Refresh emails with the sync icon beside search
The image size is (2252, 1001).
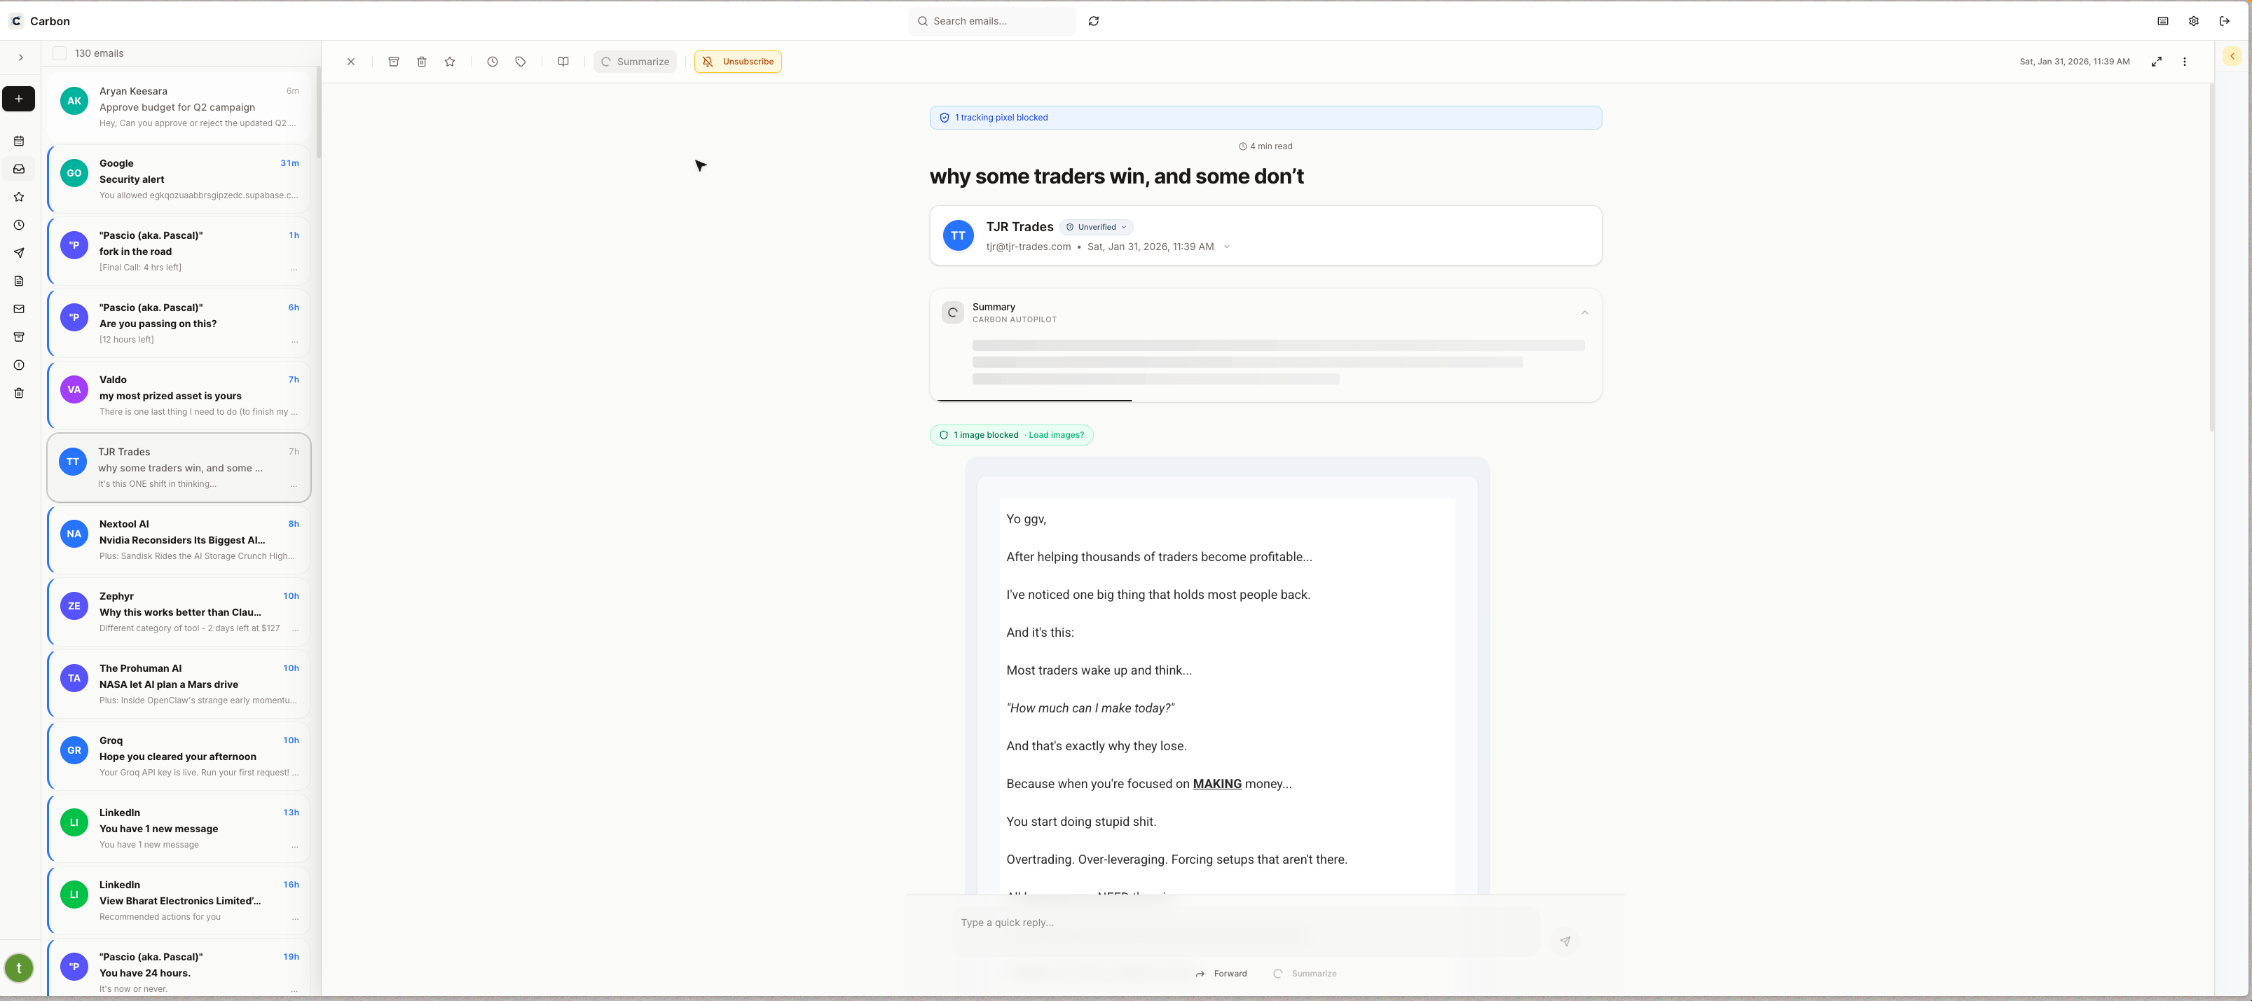(x=1094, y=20)
